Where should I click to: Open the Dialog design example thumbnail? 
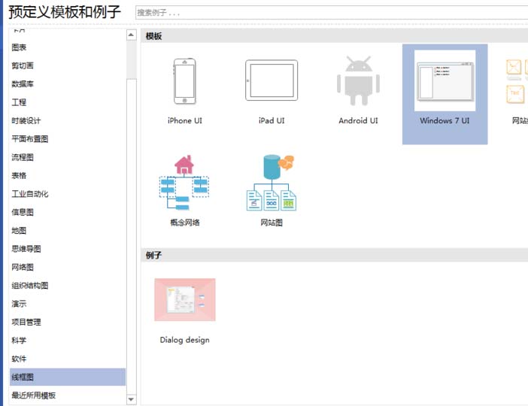point(185,300)
